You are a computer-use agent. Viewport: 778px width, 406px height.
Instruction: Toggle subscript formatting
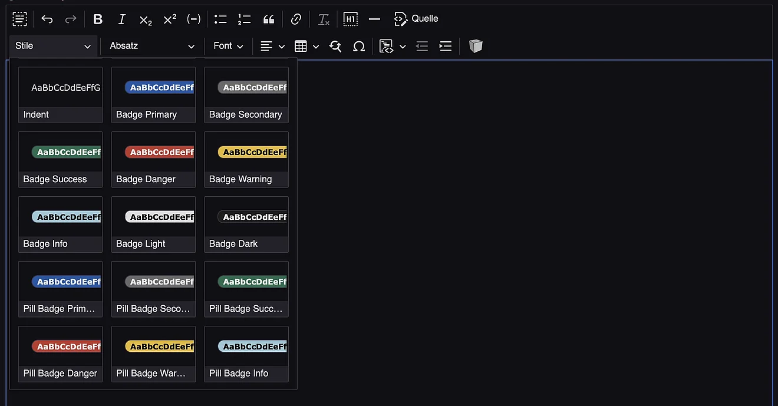[x=146, y=19]
